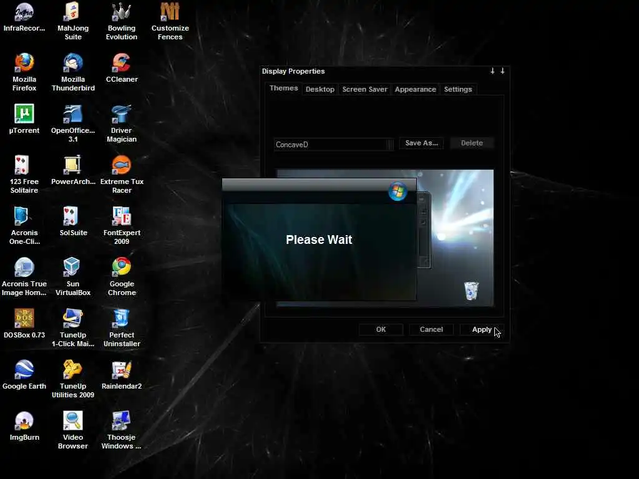
Task: Select SolSuite desktop icon
Action: (x=73, y=221)
